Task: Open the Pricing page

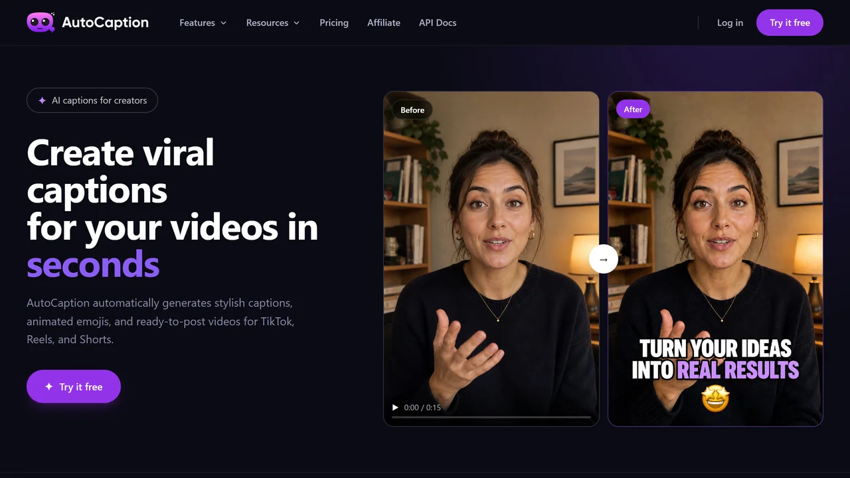Action: (x=334, y=23)
